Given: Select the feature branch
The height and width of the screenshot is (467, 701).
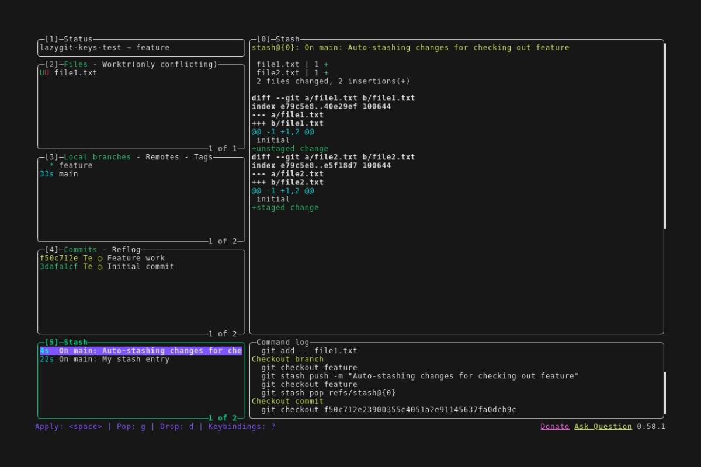Looking at the screenshot, I should (75, 166).
